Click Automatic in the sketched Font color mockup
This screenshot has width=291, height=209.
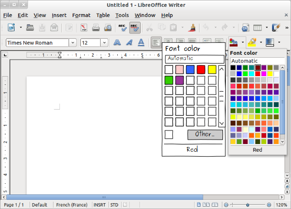point(195,59)
